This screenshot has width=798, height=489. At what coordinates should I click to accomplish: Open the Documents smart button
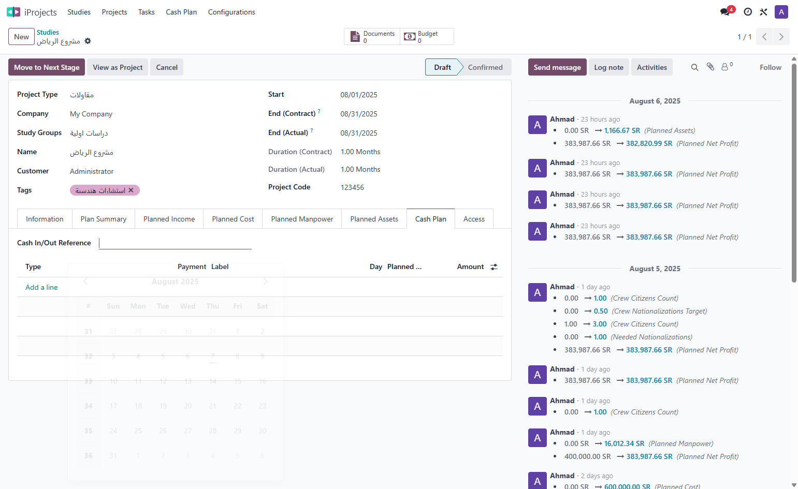[x=372, y=37]
